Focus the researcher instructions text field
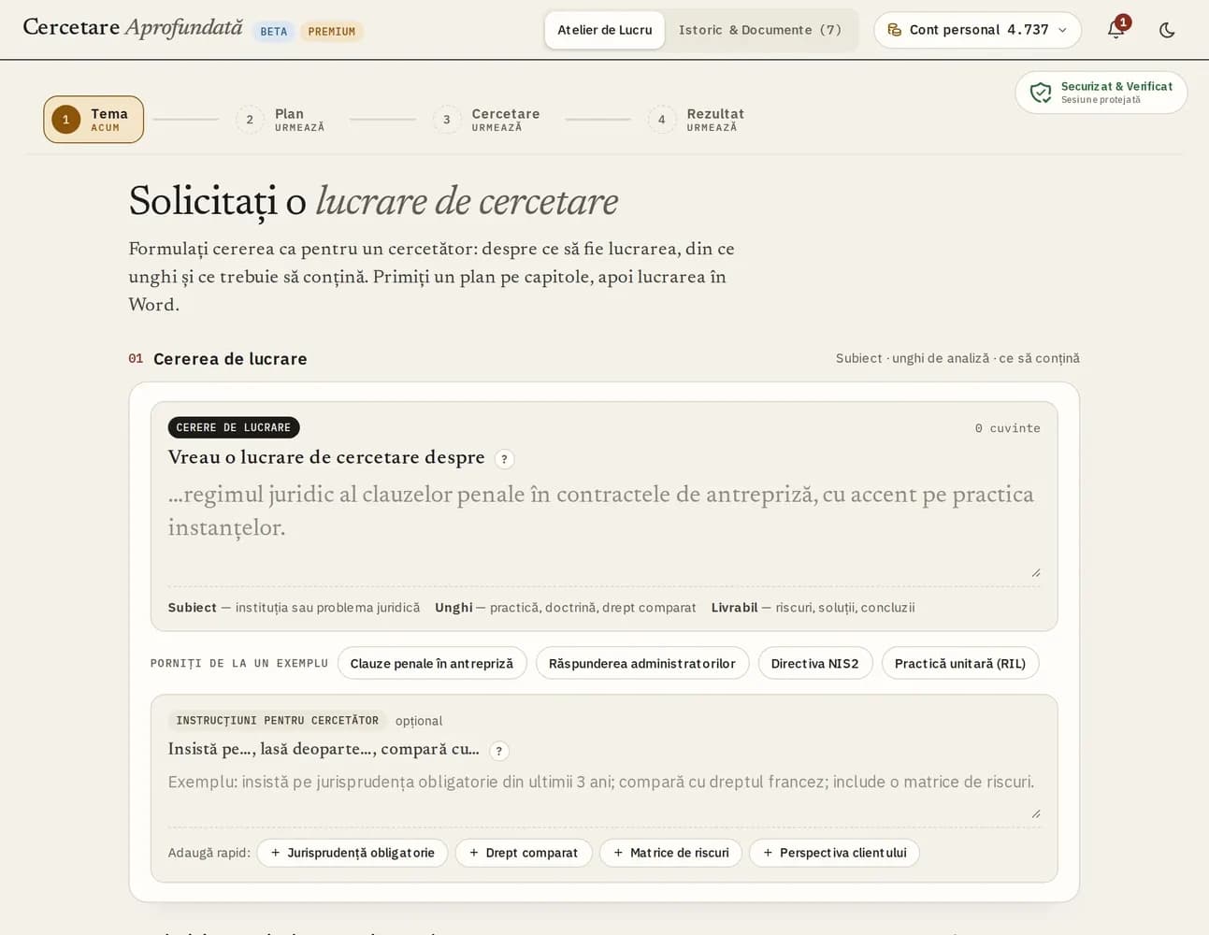This screenshot has width=1209, height=935. [x=604, y=794]
